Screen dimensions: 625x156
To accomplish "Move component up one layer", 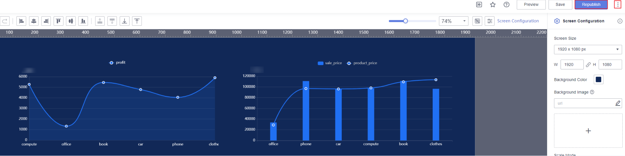I will pyautogui.click(x=100, y=21).
